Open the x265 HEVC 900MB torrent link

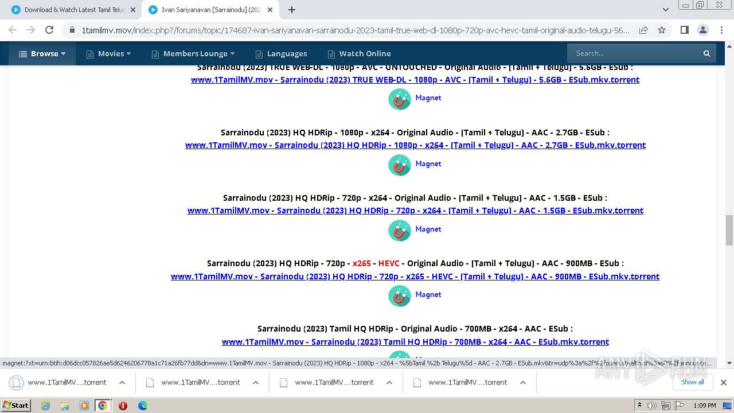coord(415,276)
